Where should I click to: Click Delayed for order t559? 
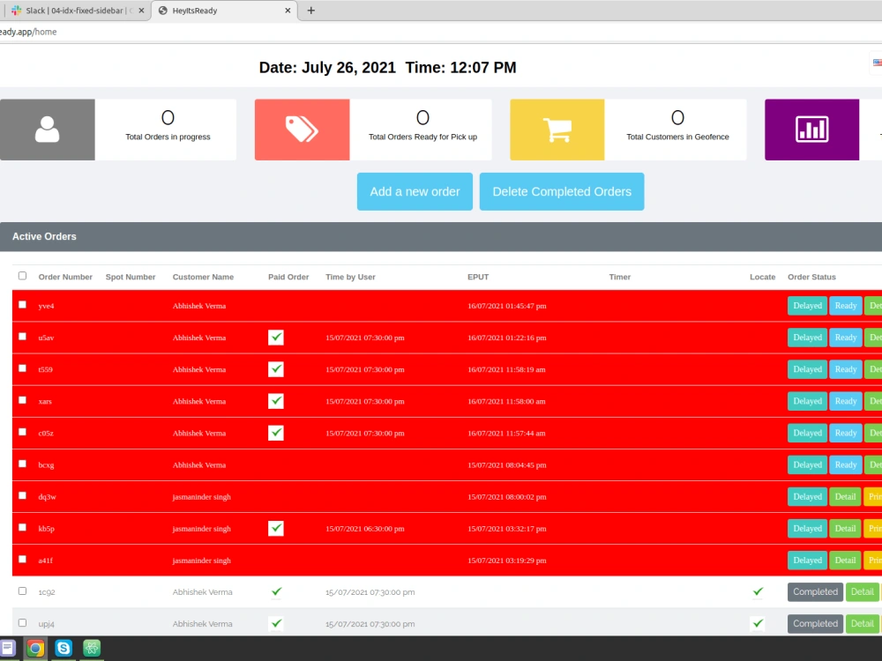click(807, 369)
